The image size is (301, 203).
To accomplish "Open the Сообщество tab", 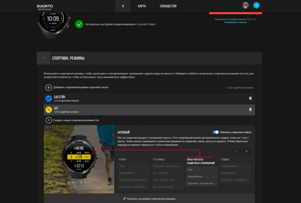I will pyautogui.click(x=168, y=6).
